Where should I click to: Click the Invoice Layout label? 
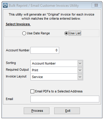(x=16, y=76)
